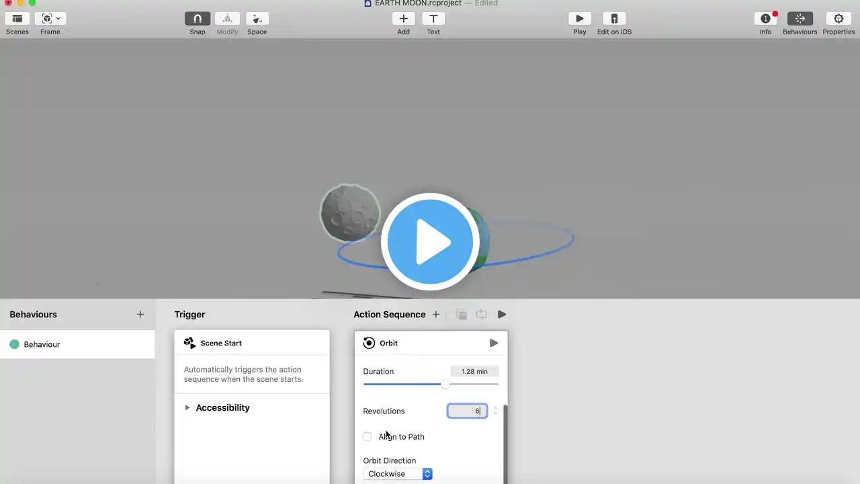Choose Edit on iOS in toolbar
The height and width of the screenshot is (484, 860).
pos(614,19)
